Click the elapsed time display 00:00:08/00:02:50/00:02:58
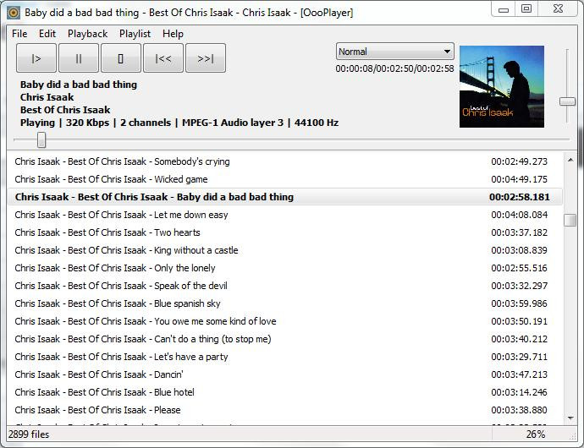 394,68
